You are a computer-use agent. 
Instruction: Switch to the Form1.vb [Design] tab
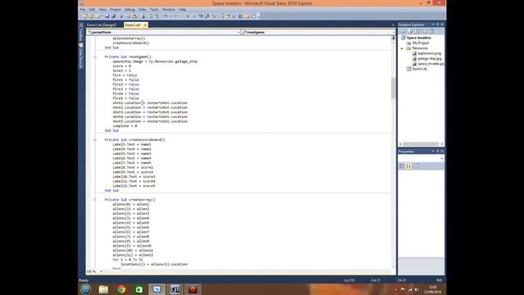[102, 25]
